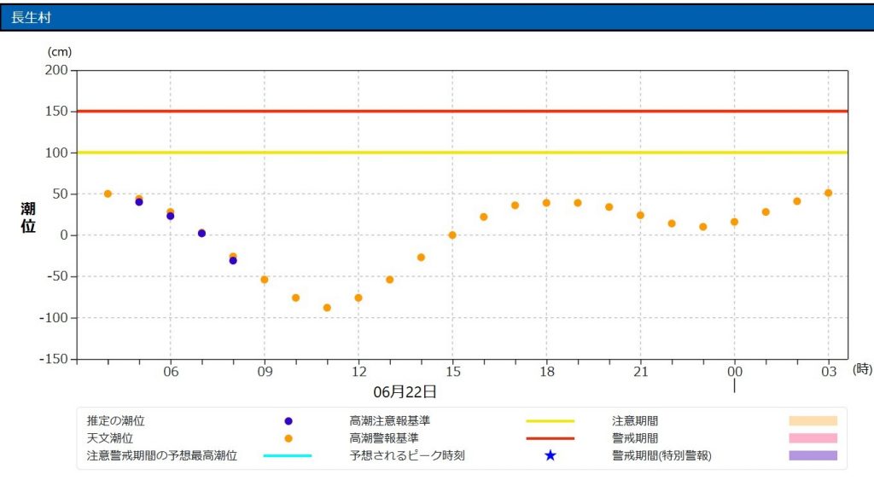Select the orange tide point at 23時
The width and height of the screenshot is (874, 486).
[703, 227]
